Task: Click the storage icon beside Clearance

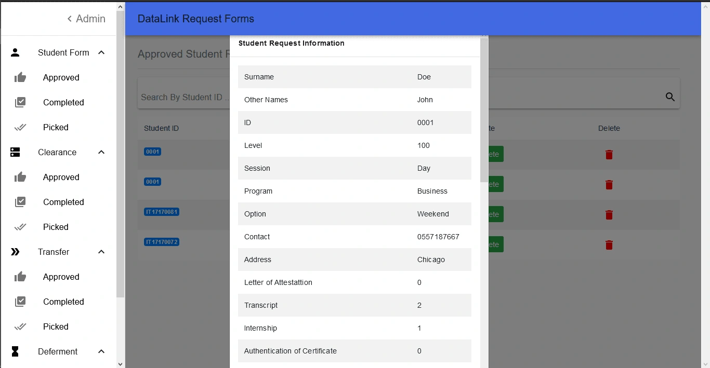Action: tap(15, 152)
